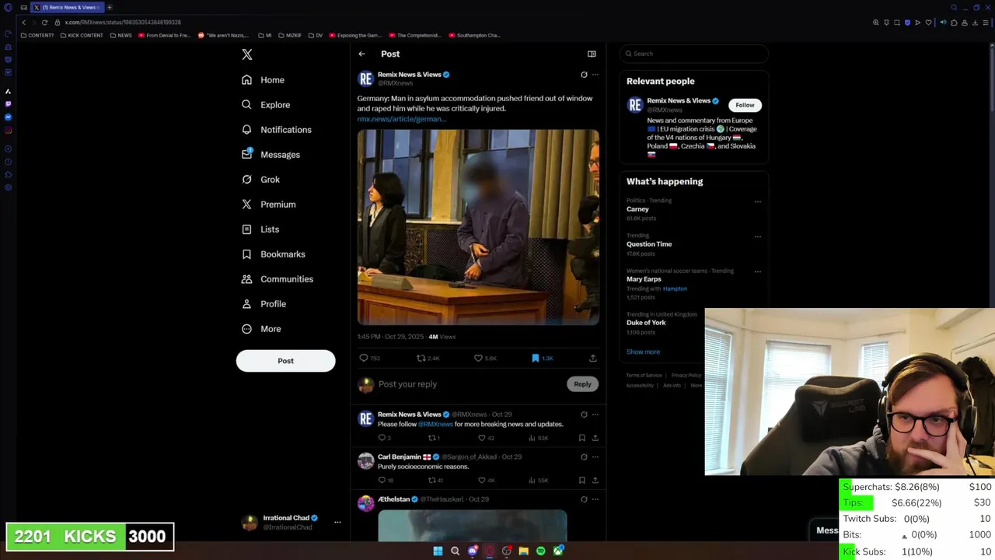Click reply icon showing 793 replies
Screen dimensions: 995x560
coord(363,359)
